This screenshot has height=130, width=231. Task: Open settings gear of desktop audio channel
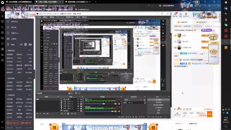[x=119, y=111]
